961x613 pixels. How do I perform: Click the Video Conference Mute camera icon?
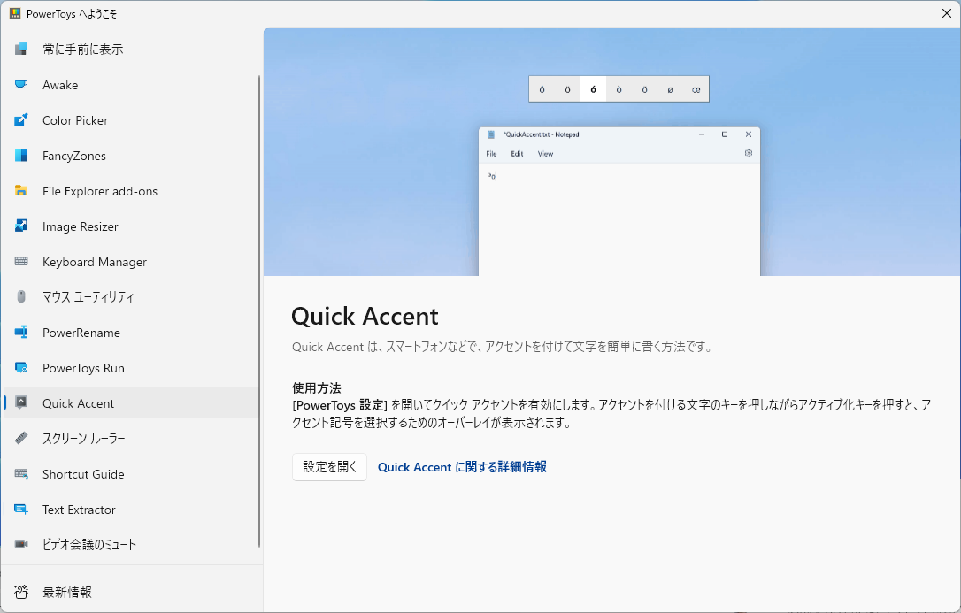click(x=21, y=544)
